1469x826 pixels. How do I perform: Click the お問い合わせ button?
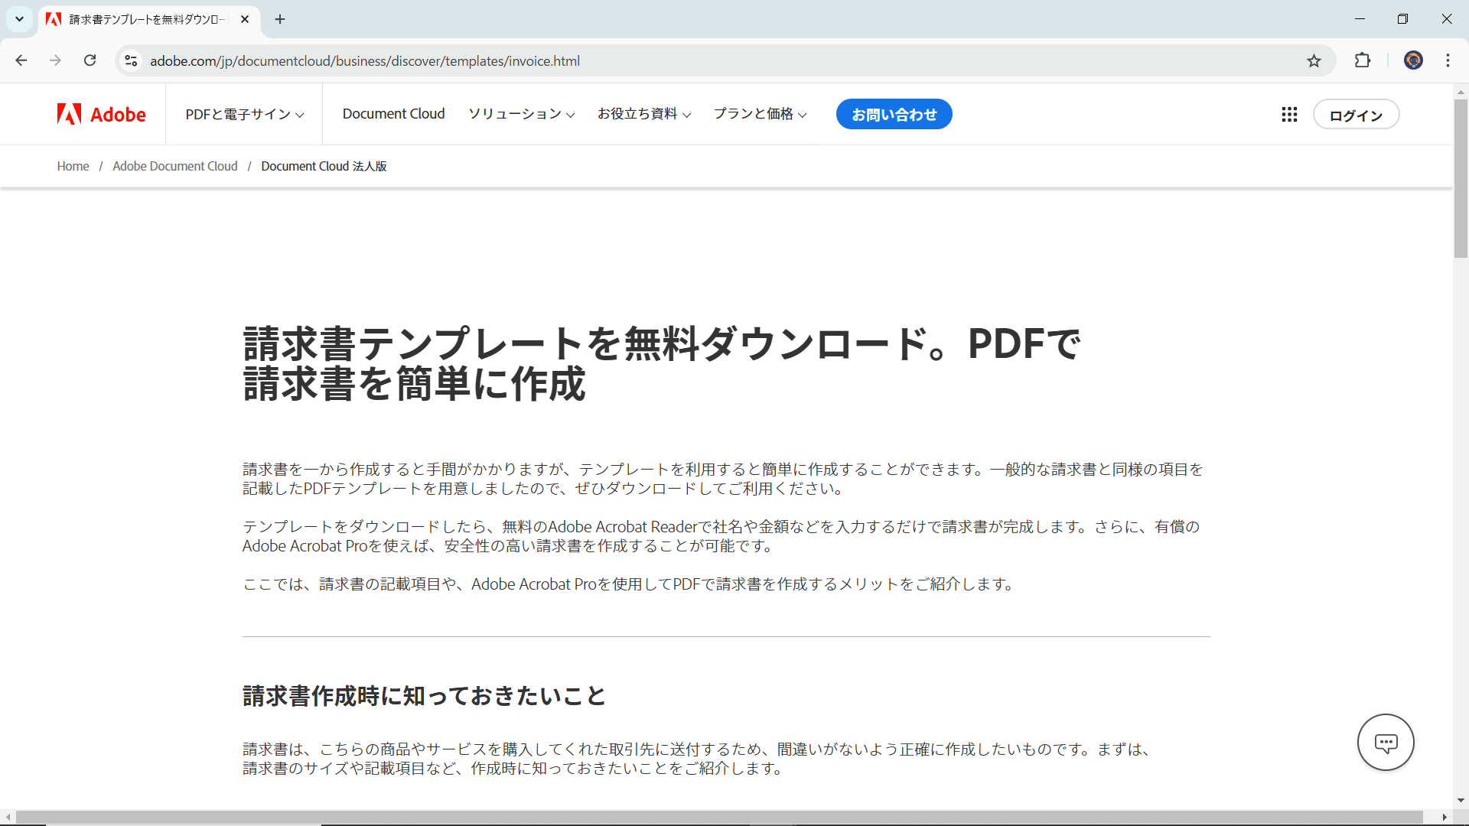pyautogui.click(x=894, y=114)
